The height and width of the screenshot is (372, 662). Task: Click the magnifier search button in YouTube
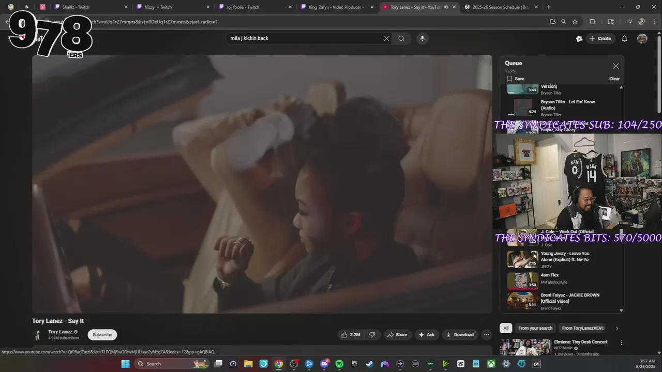[401, 38]
